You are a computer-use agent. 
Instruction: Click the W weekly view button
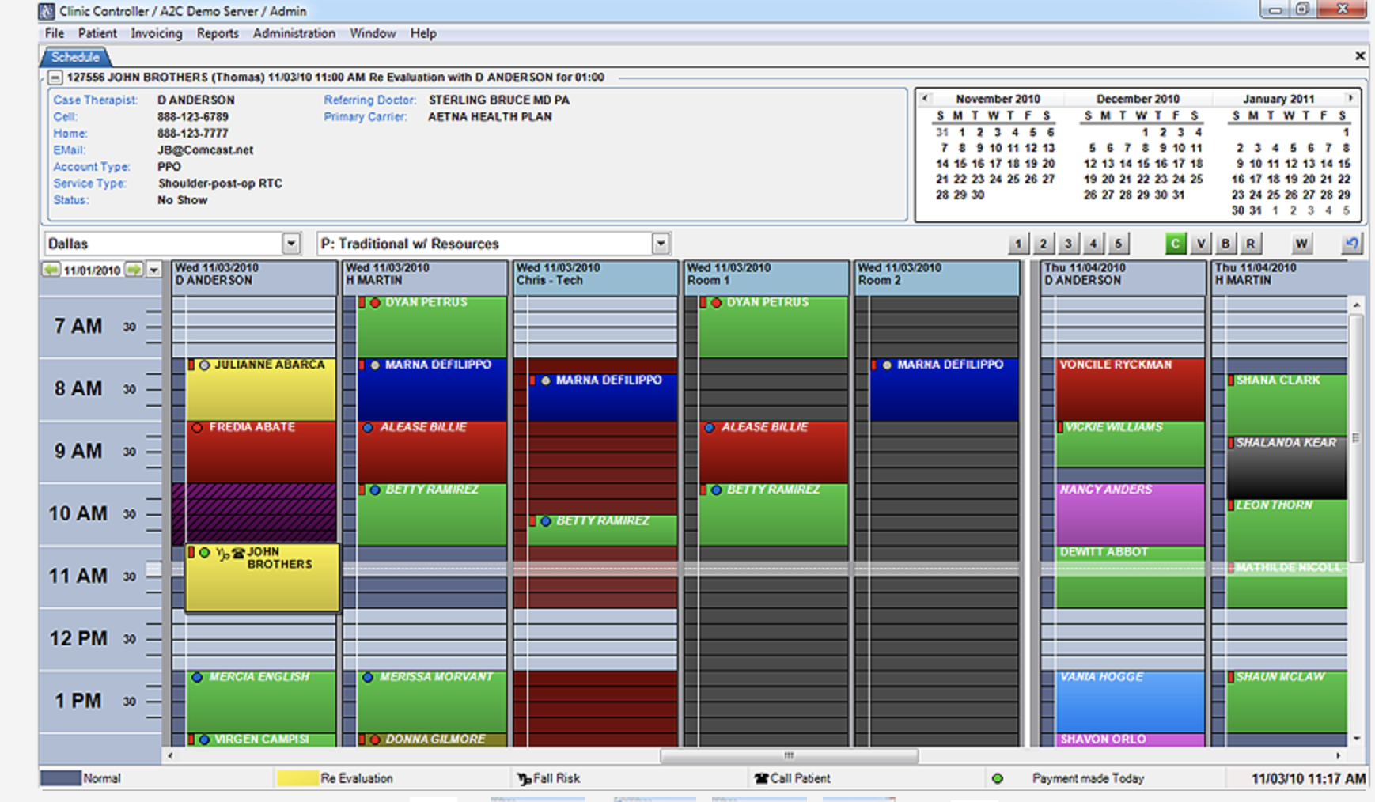[1301, 244]
